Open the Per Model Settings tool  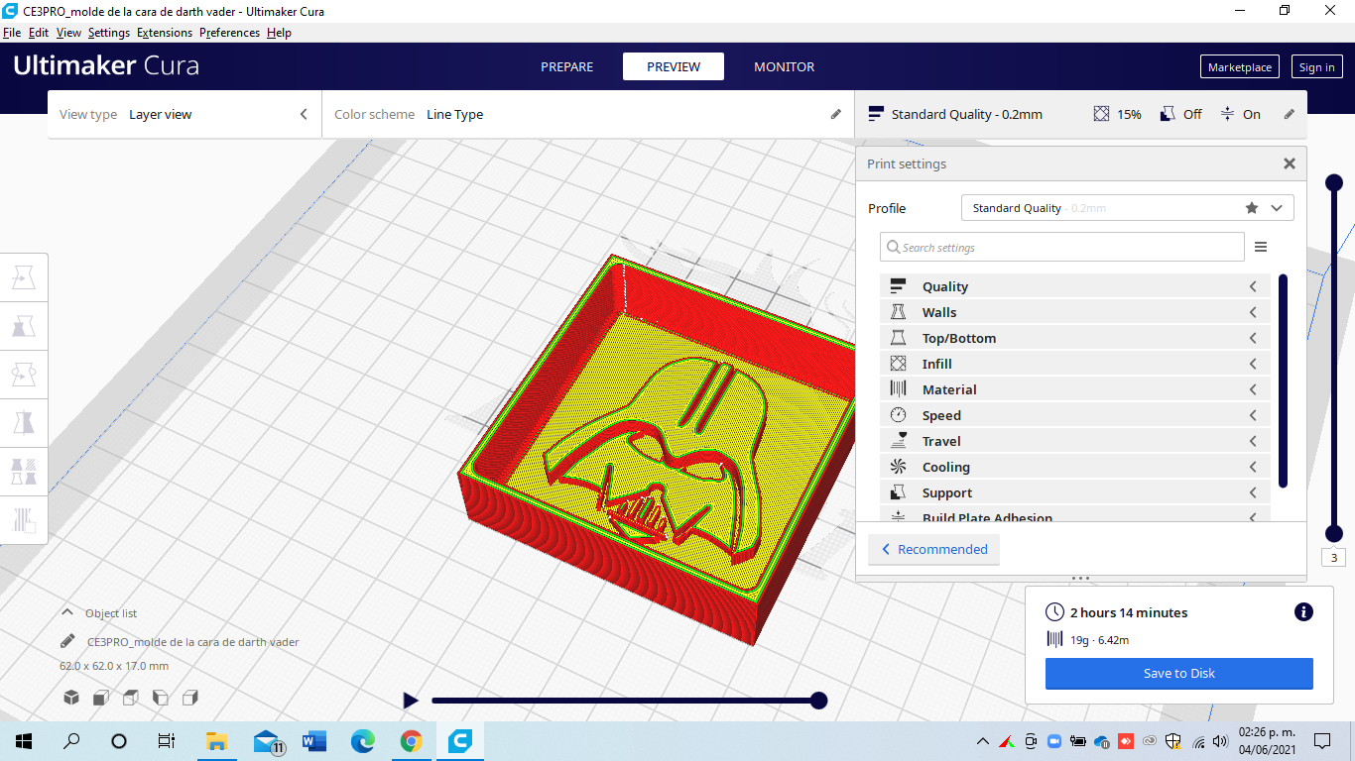tap(24, 472)
